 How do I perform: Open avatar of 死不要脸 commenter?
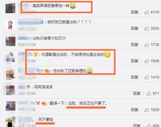point(10,122)
